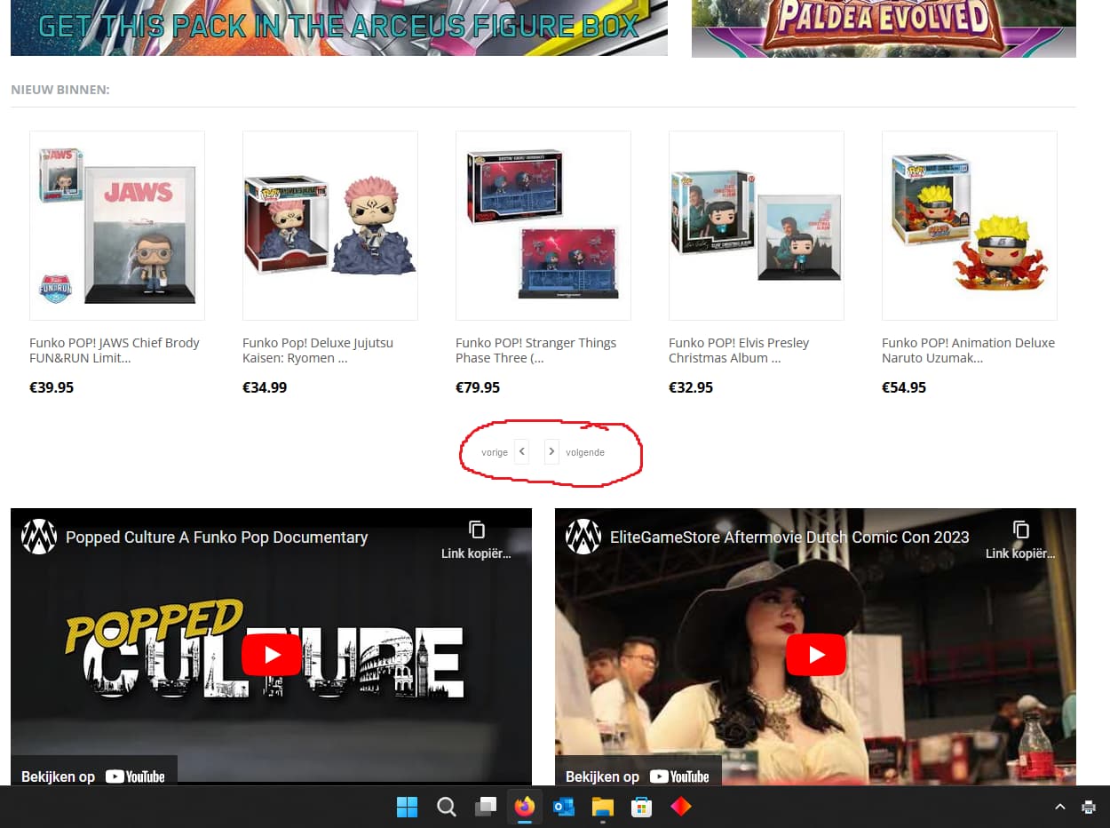Screen dimensions: 1110x828
Task: Click the €32.95 price
Action: point(691,387)
